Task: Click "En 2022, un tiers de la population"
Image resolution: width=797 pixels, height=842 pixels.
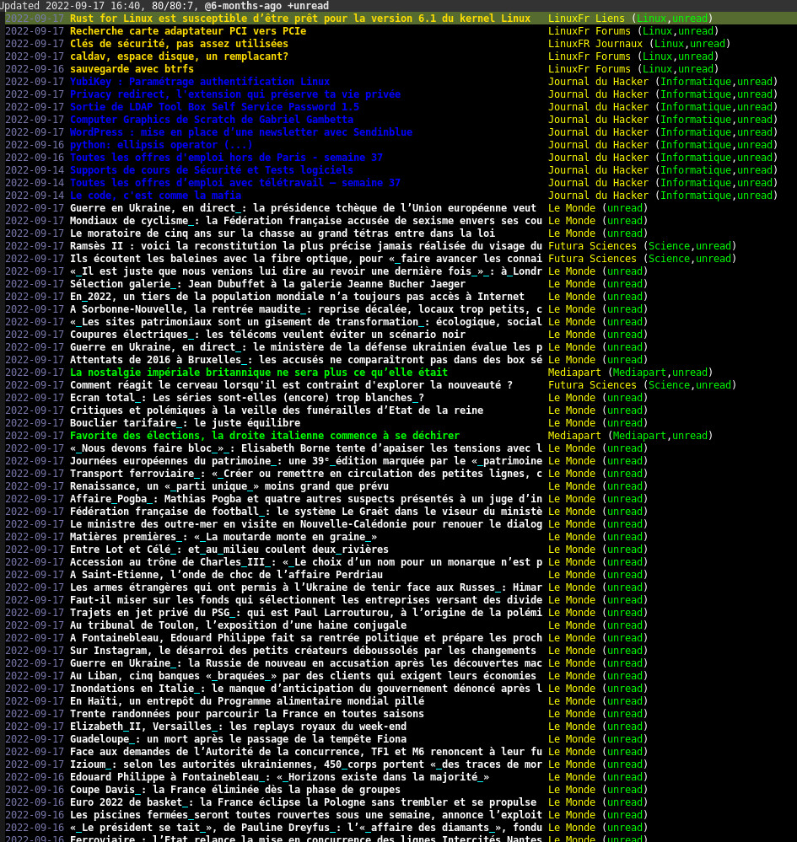Action: coord(297,297)
